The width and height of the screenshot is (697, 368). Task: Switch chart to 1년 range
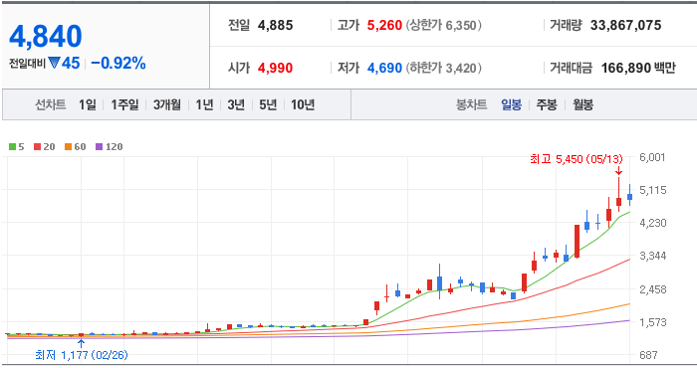[x=204, y=104]
